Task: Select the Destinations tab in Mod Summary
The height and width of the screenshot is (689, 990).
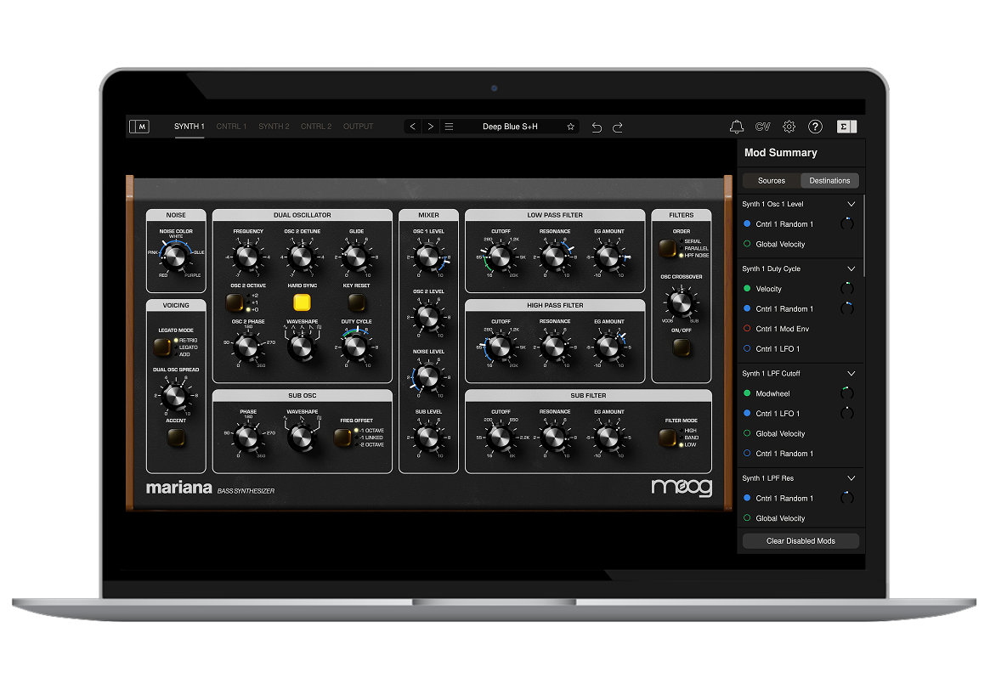Action: pos(829,180)
